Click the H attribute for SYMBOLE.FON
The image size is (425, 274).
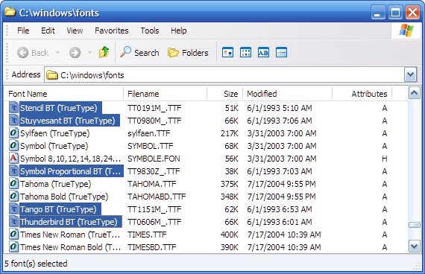[x=384, y=159]
